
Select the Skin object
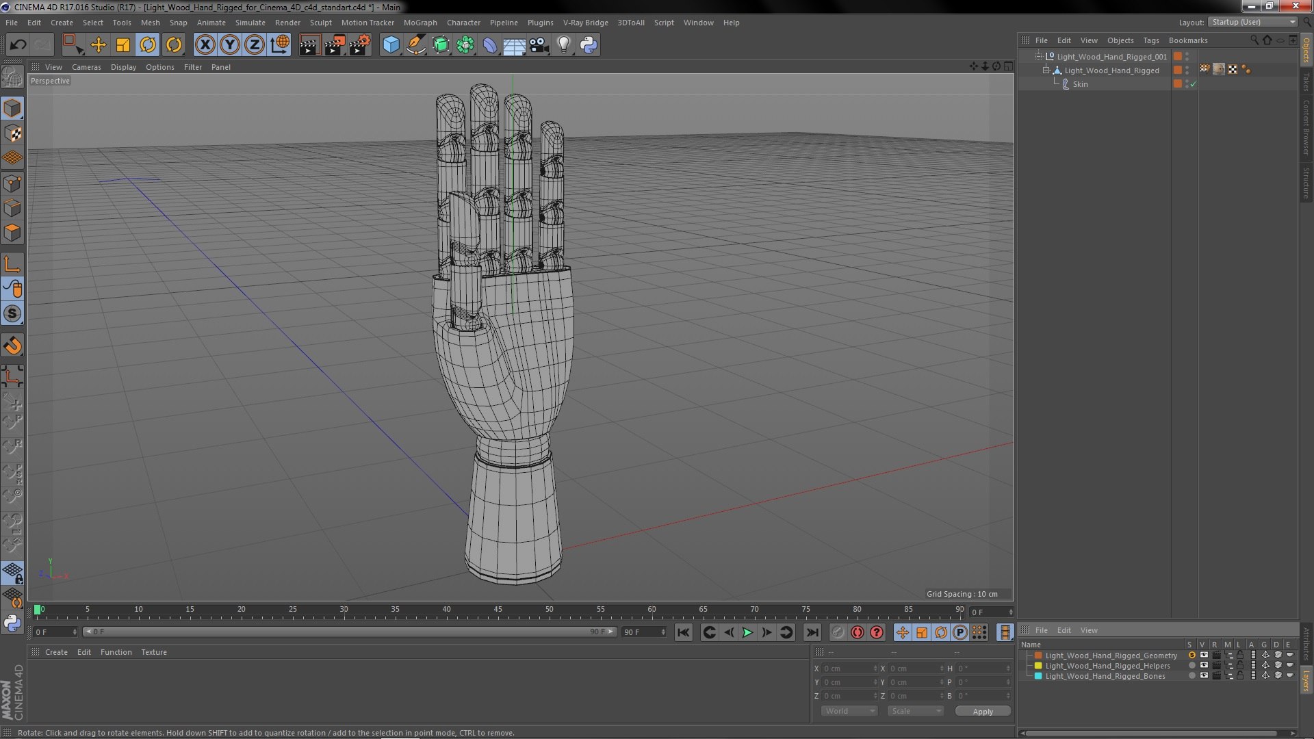coord(1080,84)
